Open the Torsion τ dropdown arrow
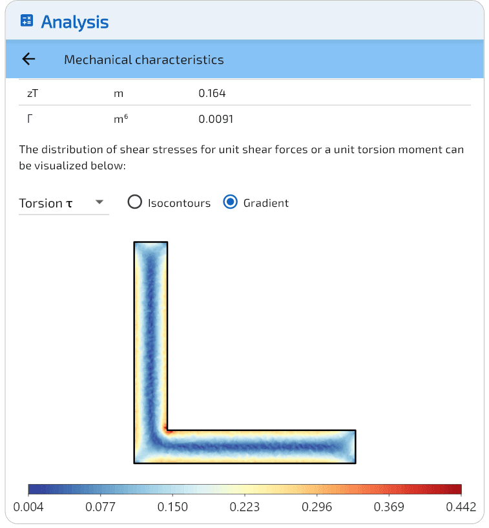Screen dimensions: 489x528 tap(99, 202)
